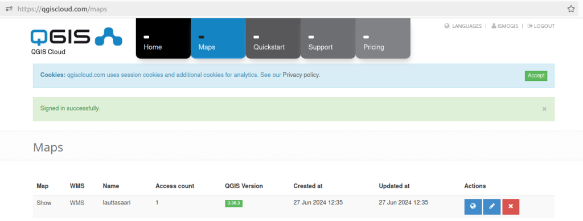The height and width of the screenshot is (221, 583).
Task: Open the WMS link for lauttasaari
Action: point(77,203)
